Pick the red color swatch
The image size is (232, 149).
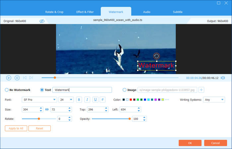coord(131,100)
